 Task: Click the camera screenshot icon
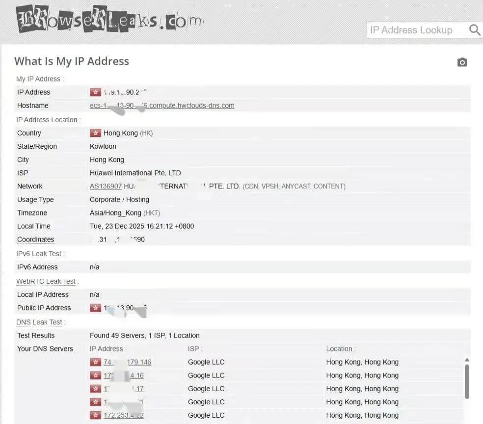point(462,62)
